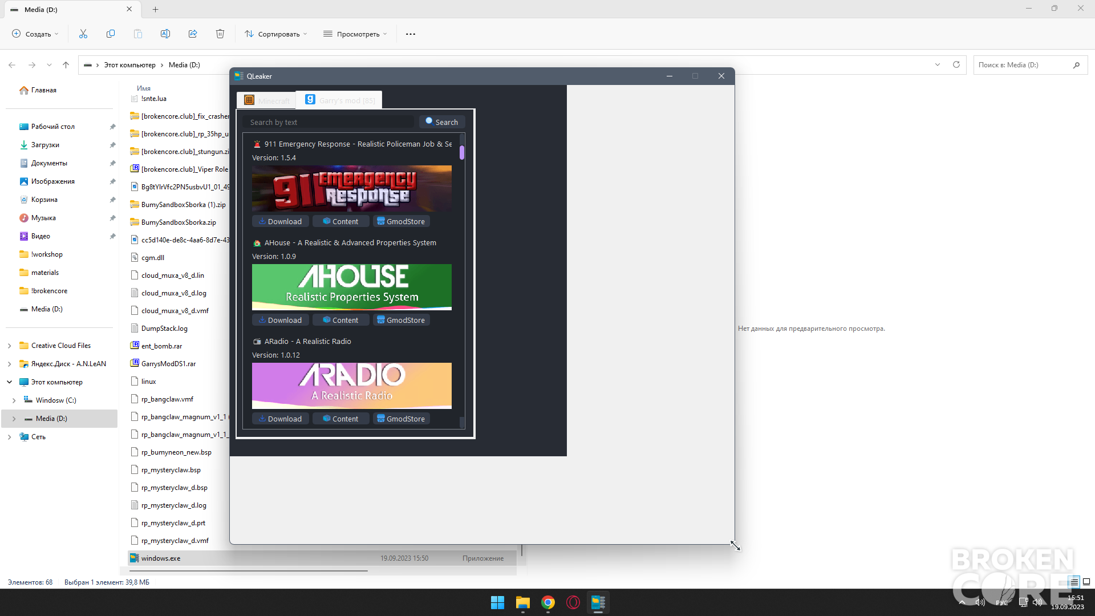Expand Яндекс.Диск tree node
Viewport: 1095px width, 616px height.
point(9,364)
